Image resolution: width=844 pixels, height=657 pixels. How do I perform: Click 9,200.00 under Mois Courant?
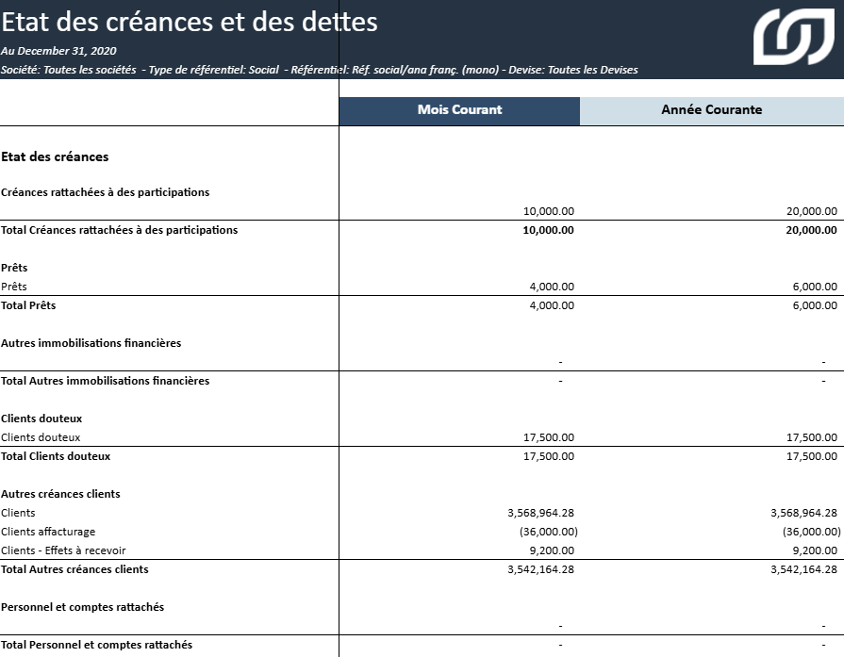point(552,550)
